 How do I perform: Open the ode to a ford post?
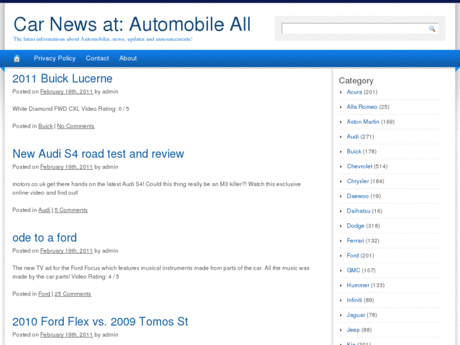(44, 238)
